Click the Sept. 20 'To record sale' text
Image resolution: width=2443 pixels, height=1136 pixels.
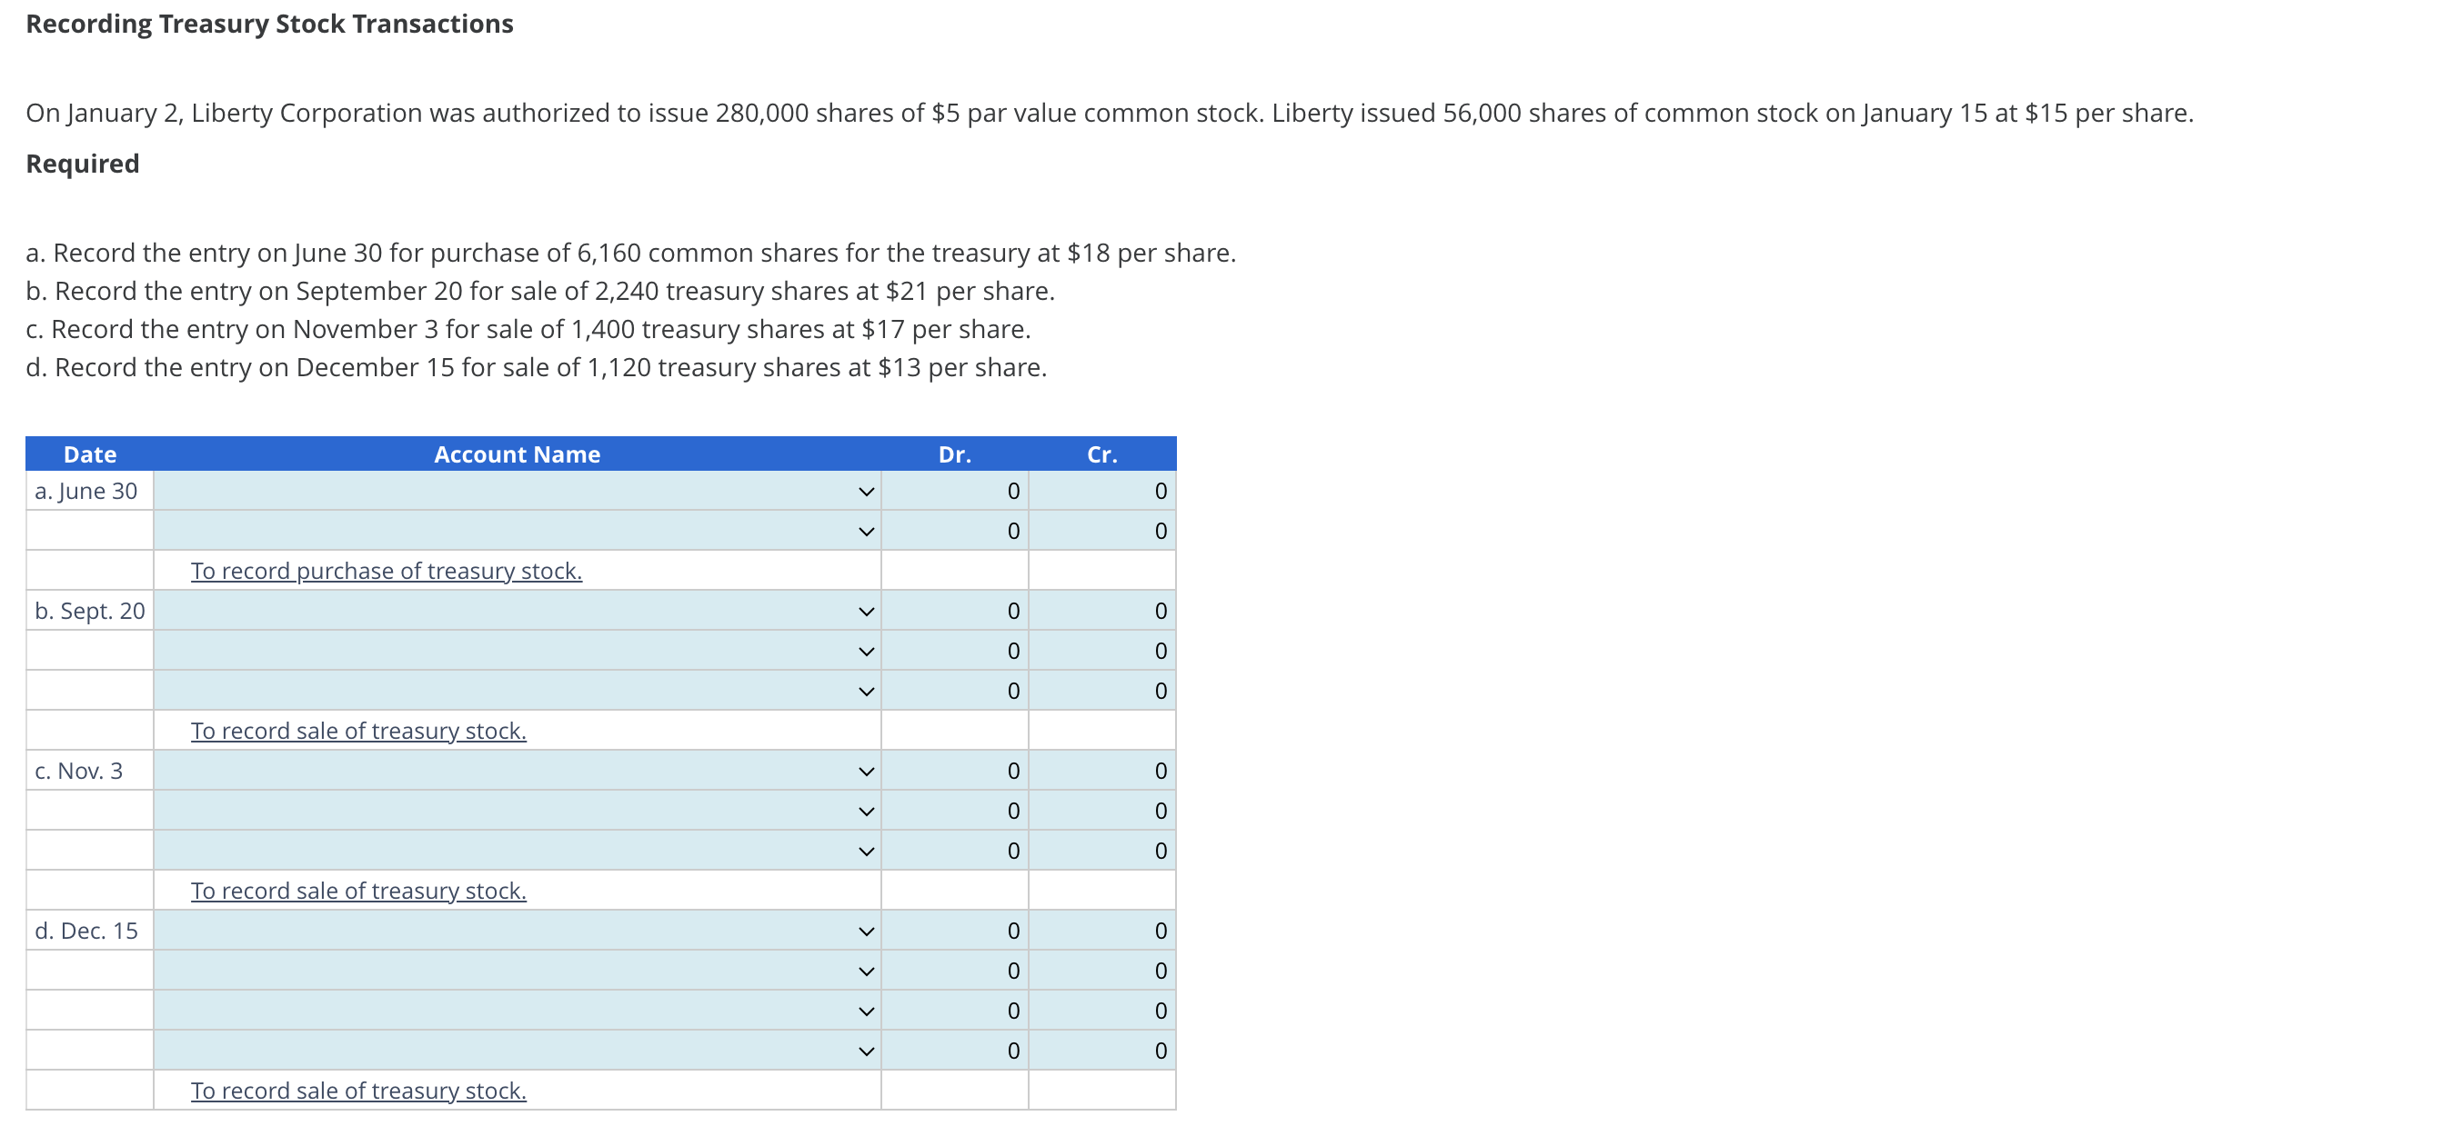358,732
